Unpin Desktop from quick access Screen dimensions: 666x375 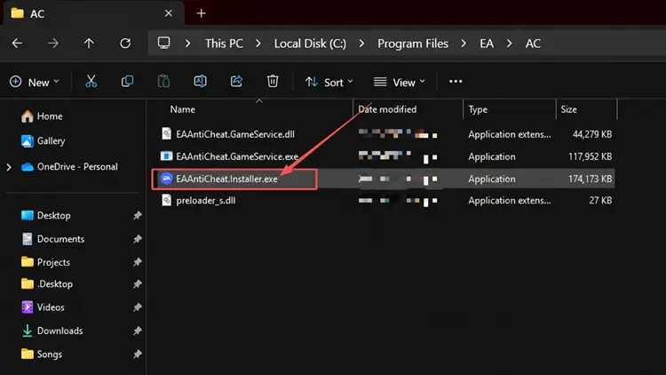[x=137, y=216]
